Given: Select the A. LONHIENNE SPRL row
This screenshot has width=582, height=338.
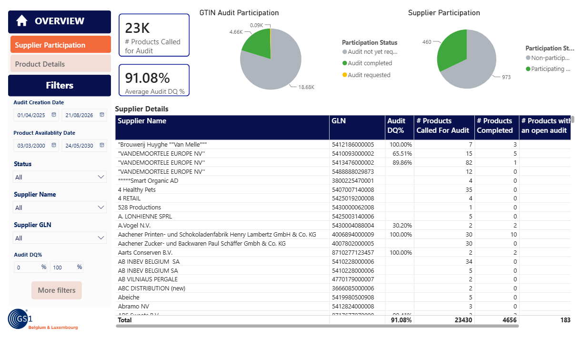Looking at the screenshot, I should (x=343, y=216).
